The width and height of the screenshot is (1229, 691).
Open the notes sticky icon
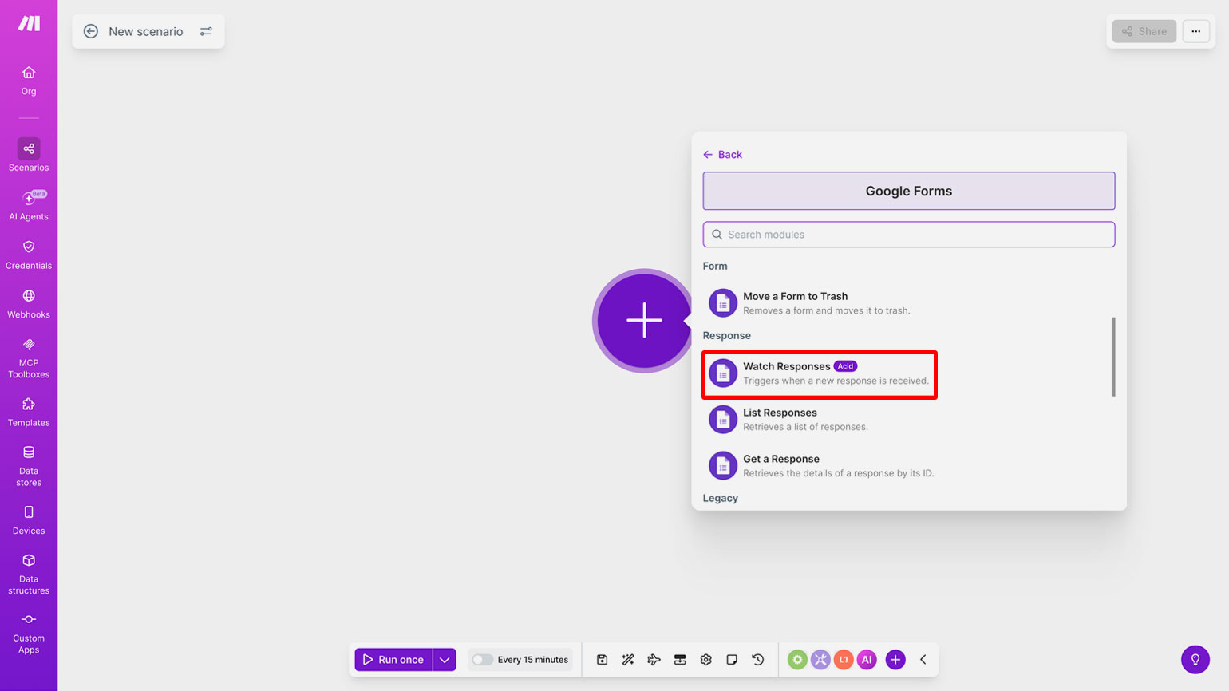[732, 660]
